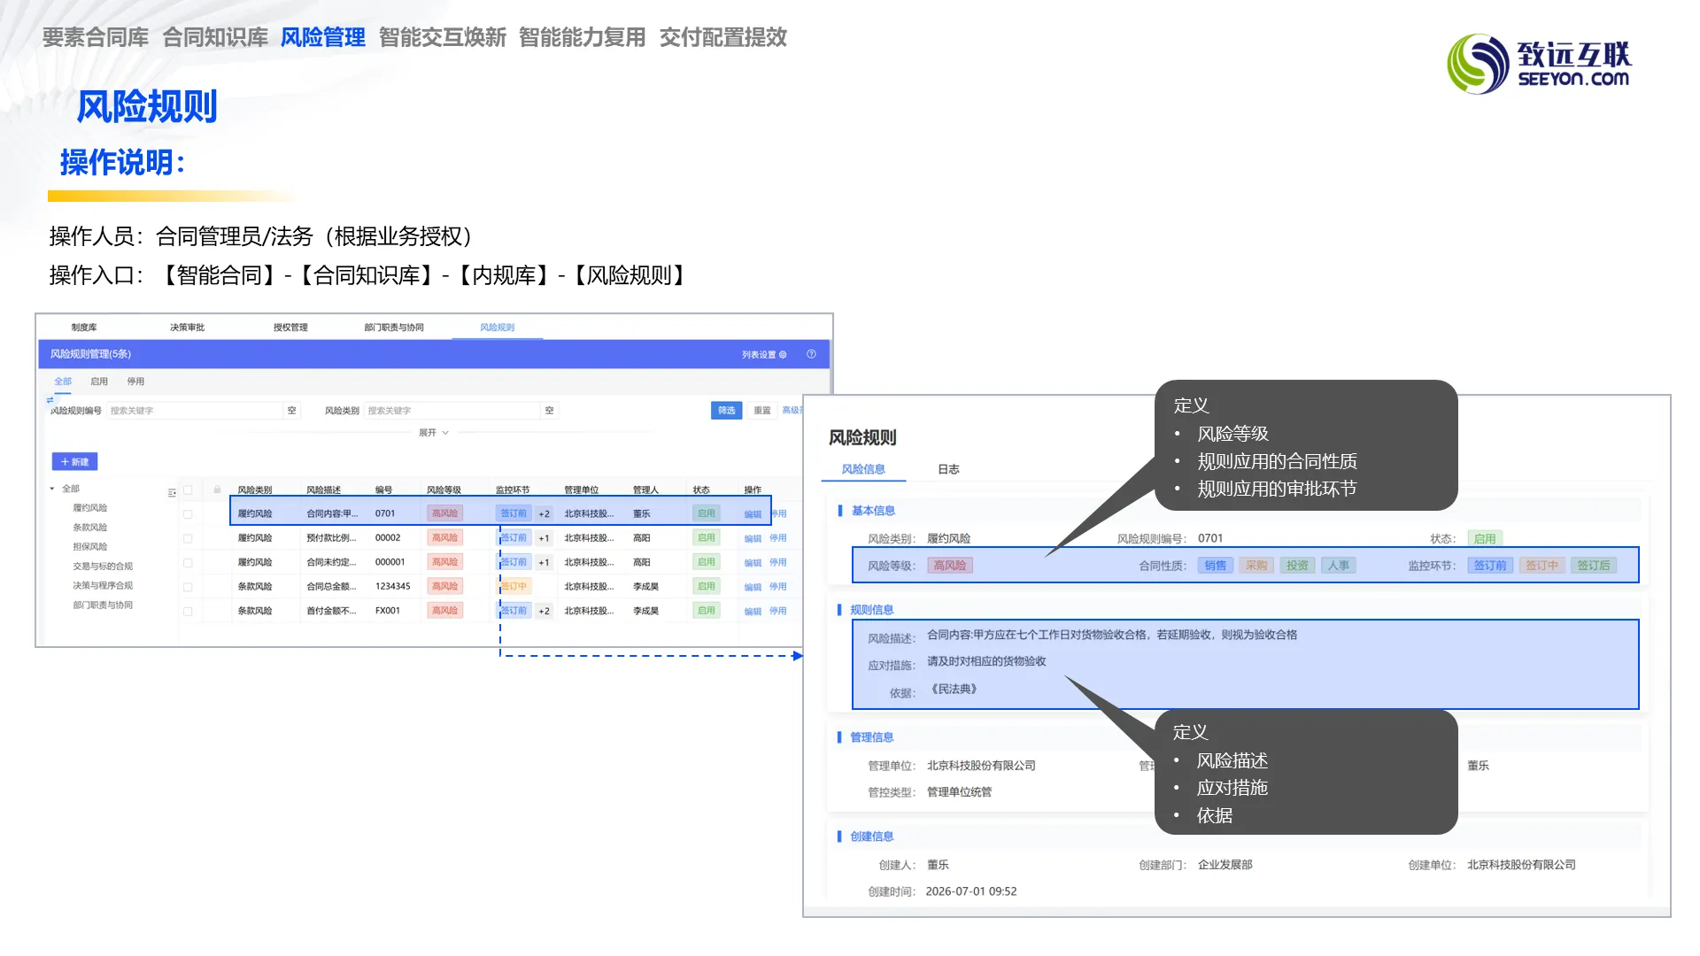Expand +1 stages in row 000001

tap(545, 563)
